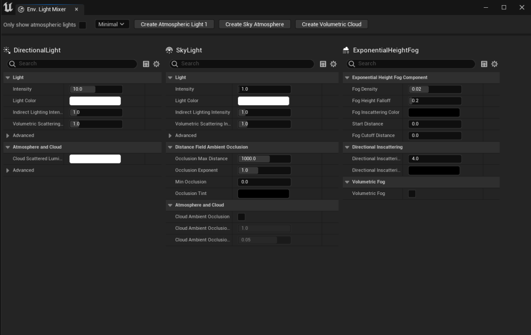
Task: Open ExponentialHeightFog settings gear icon
Action: pyautogui.click(x=495, y=64)
